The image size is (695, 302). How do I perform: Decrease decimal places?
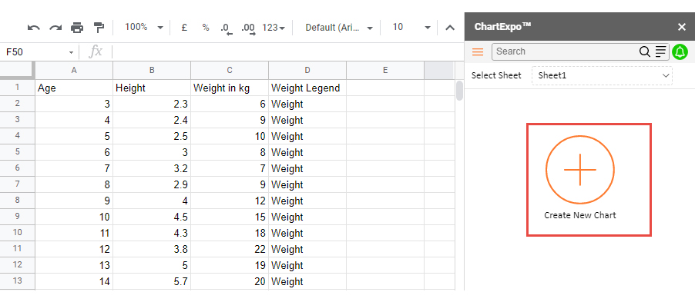227,28
